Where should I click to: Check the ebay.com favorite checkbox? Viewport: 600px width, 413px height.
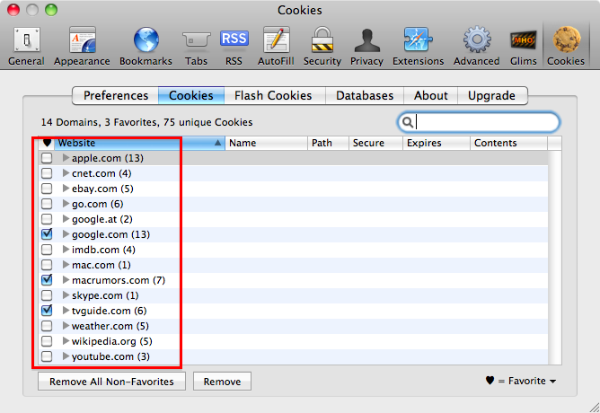click(x=47, y=189)
